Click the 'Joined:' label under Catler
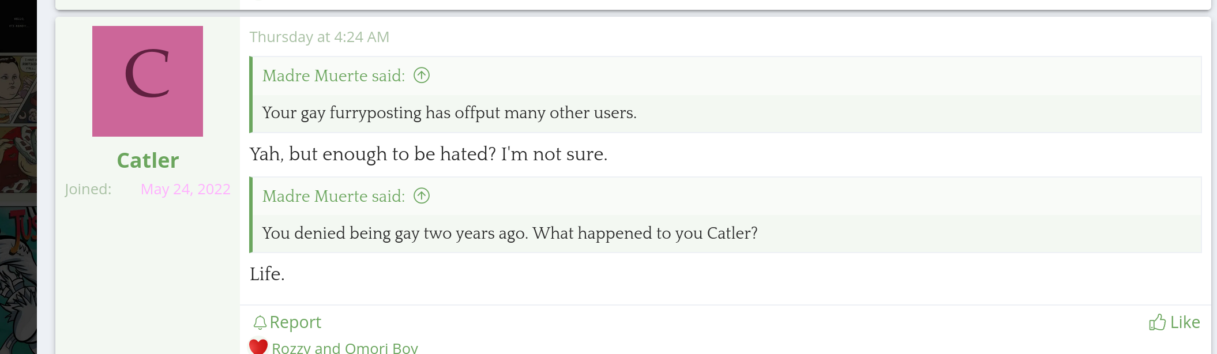 coord(88,189)
